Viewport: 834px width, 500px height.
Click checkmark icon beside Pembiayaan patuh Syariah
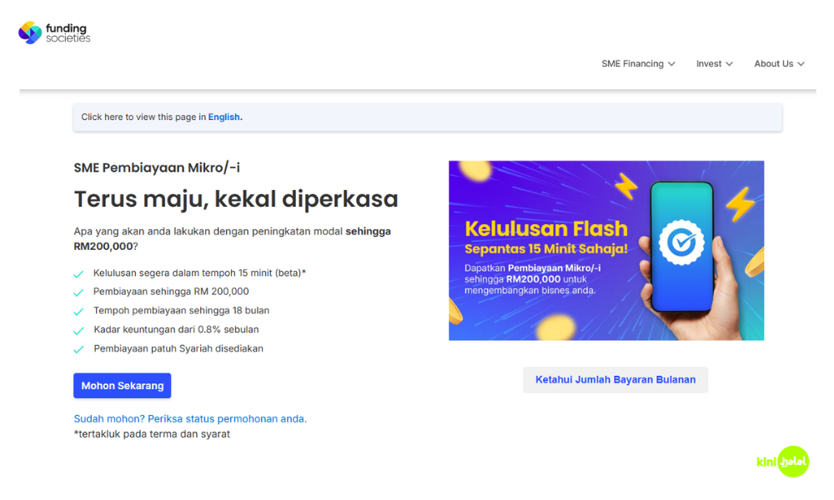tap(78, 350)
